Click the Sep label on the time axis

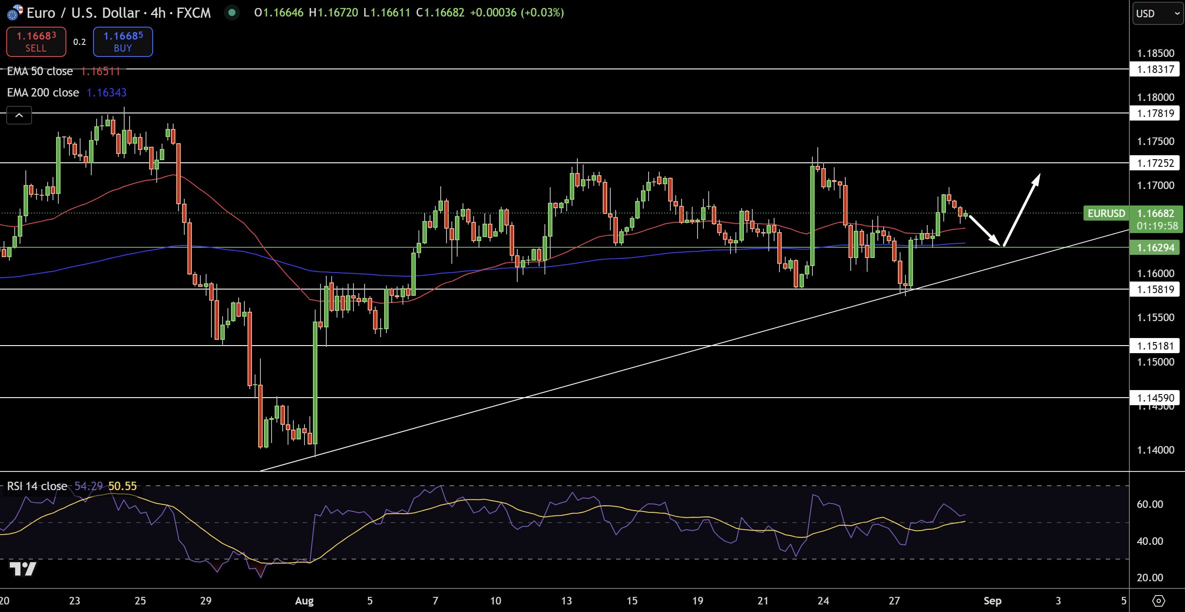click(x=992, y=600)
